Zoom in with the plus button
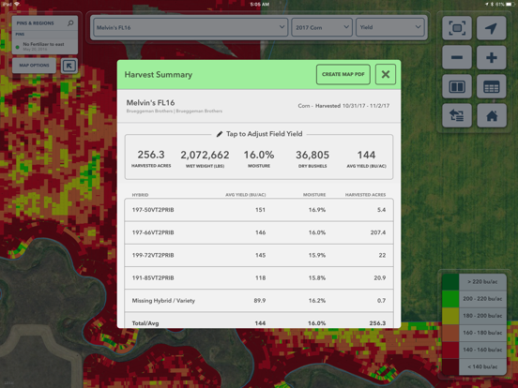Image resolution: width=518 pixels, height=388 pixels. [x=491, y=57]
